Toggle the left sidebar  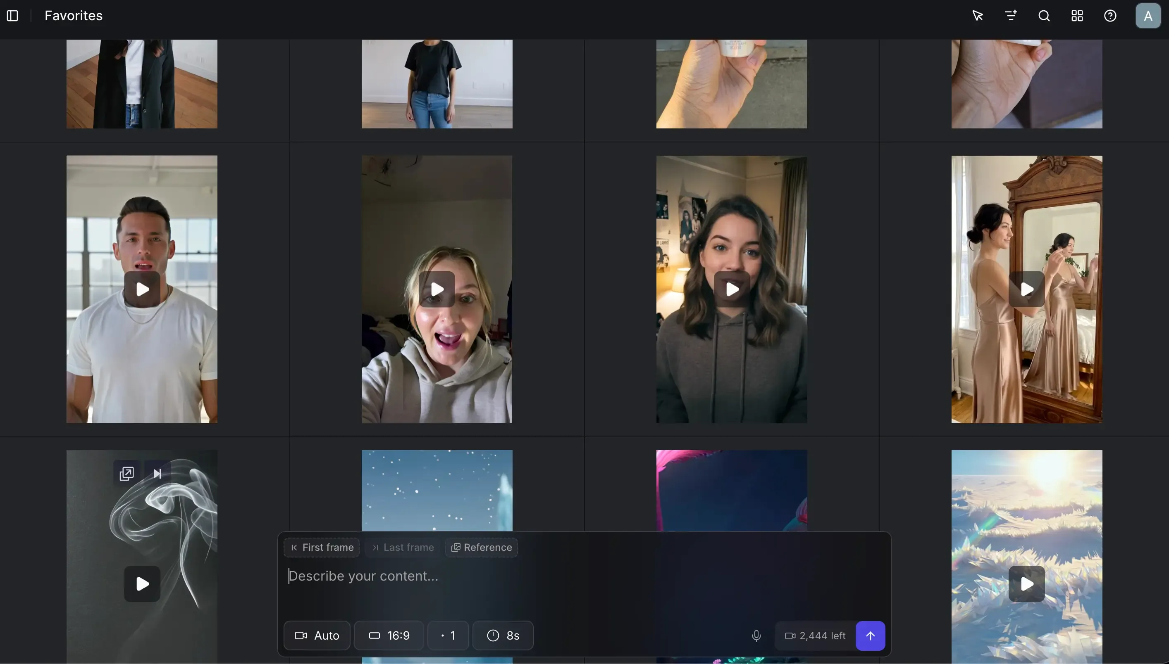tap(12, 16)
